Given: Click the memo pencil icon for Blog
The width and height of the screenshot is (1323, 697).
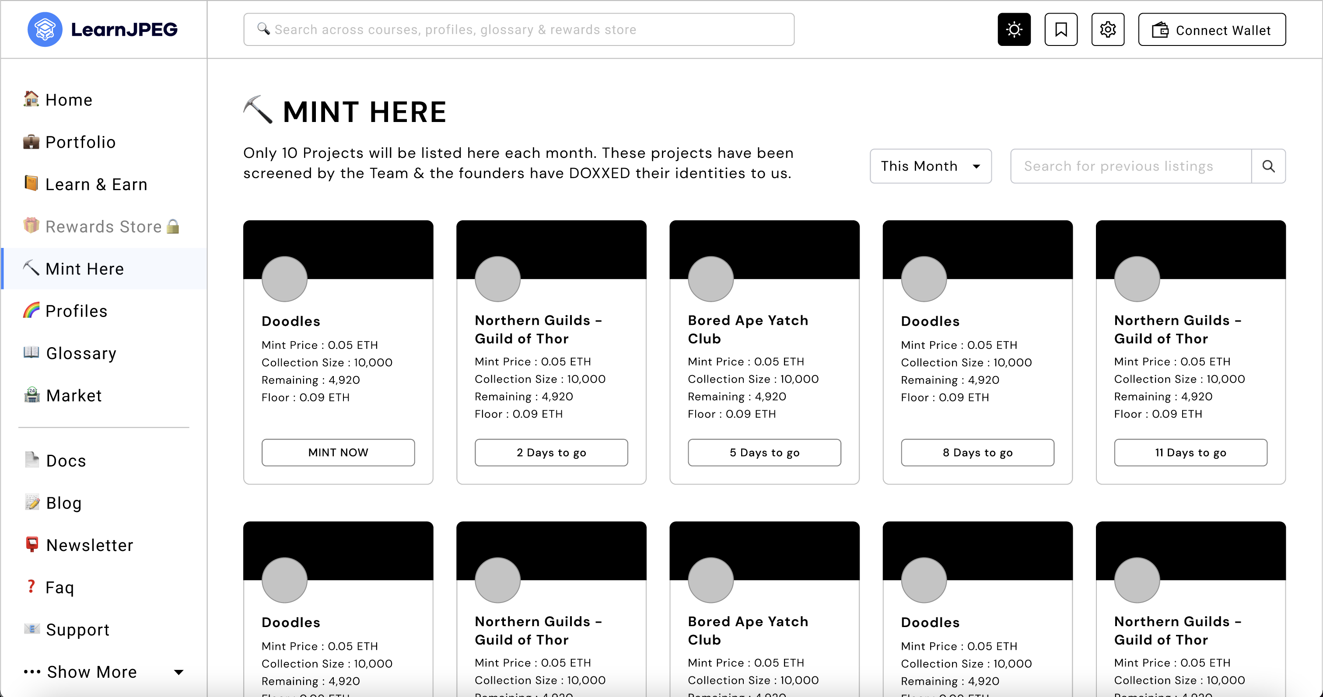Looking at the screenshot, I should 31,502.
